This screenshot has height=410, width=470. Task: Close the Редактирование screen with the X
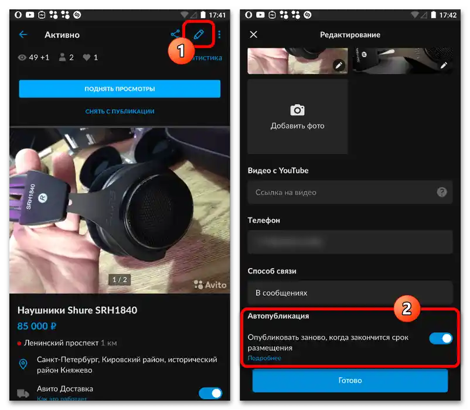[254, 35]
